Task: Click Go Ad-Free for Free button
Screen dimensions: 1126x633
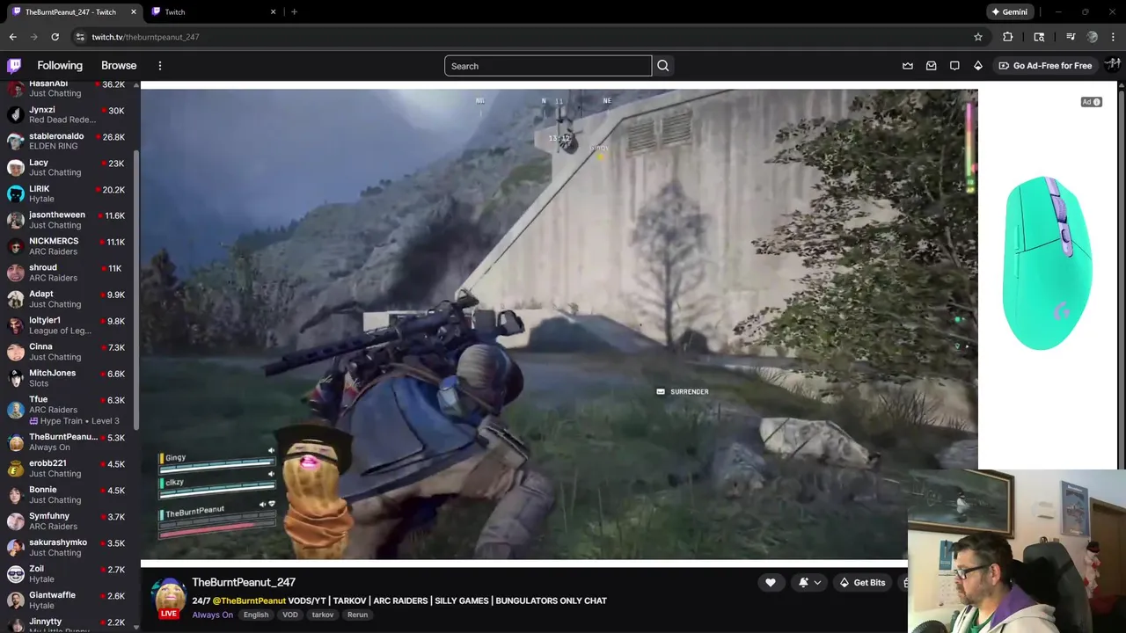Action: pos(1044,65)
